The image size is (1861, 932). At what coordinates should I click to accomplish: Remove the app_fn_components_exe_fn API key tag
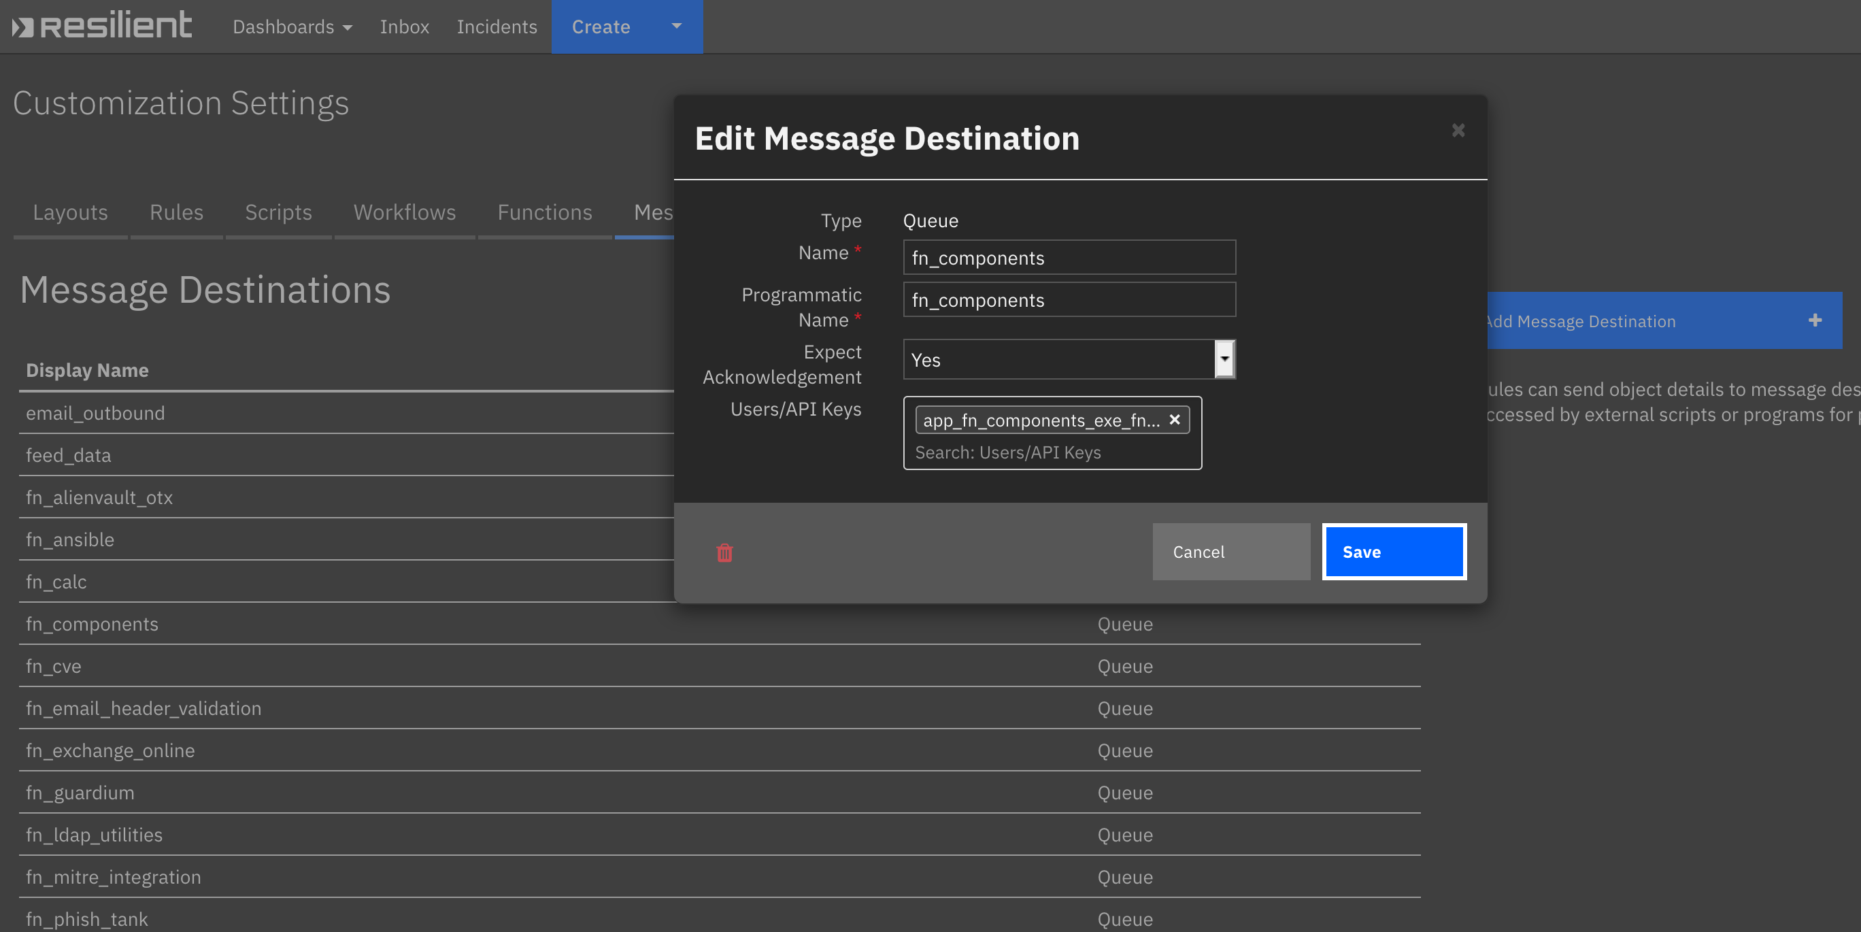click(1175, 420)
